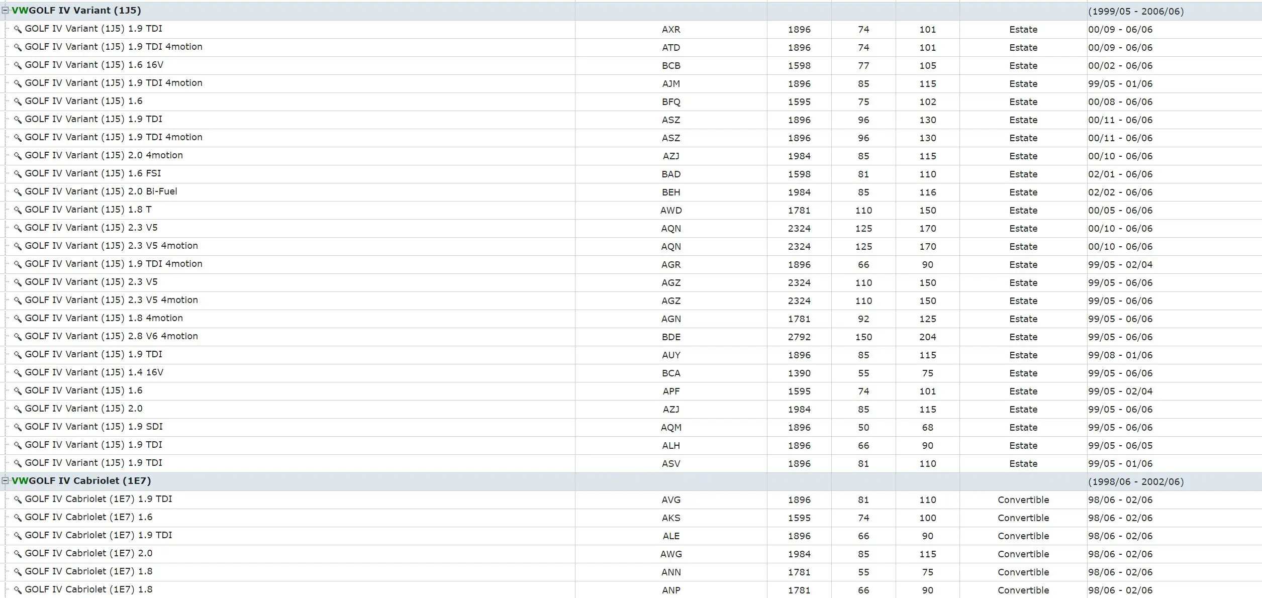Click horsepower cell 204
The image size is (1262, 598).
(928, 337)
